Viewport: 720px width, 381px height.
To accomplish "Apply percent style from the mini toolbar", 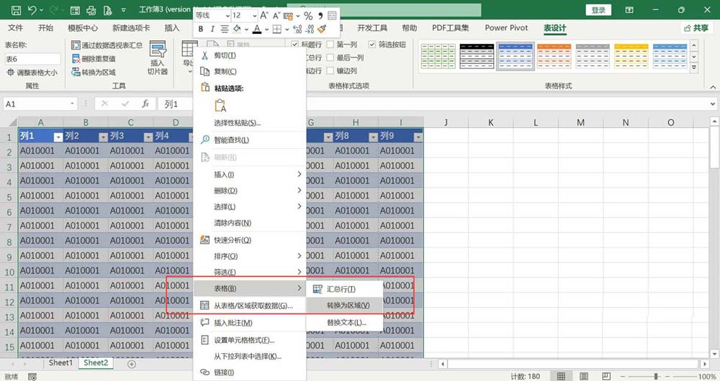I will pyautogui.click(x=307, y=15).
